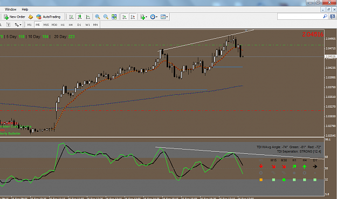Viewport: 337px width, 199px height.
Task: Click the solid dot icon under H1
Action: 294,173
